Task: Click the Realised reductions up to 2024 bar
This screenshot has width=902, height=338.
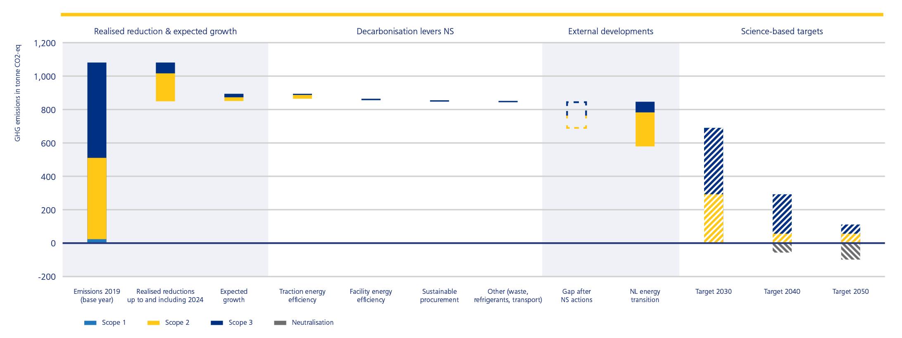Action: click(x=165, y=82)
